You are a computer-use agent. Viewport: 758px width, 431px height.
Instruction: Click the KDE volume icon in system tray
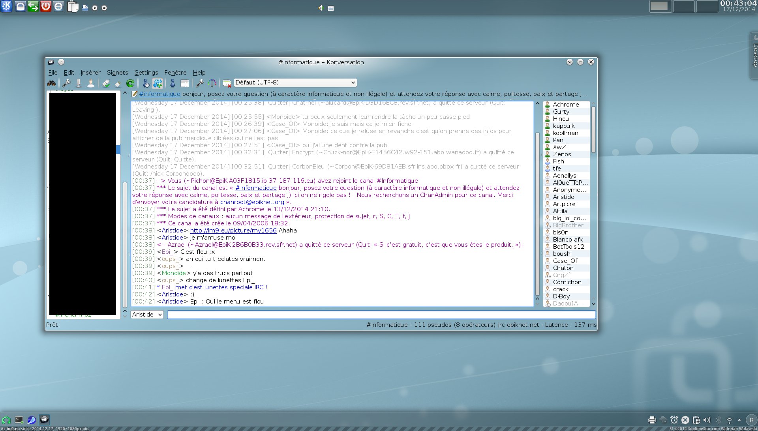707,420
